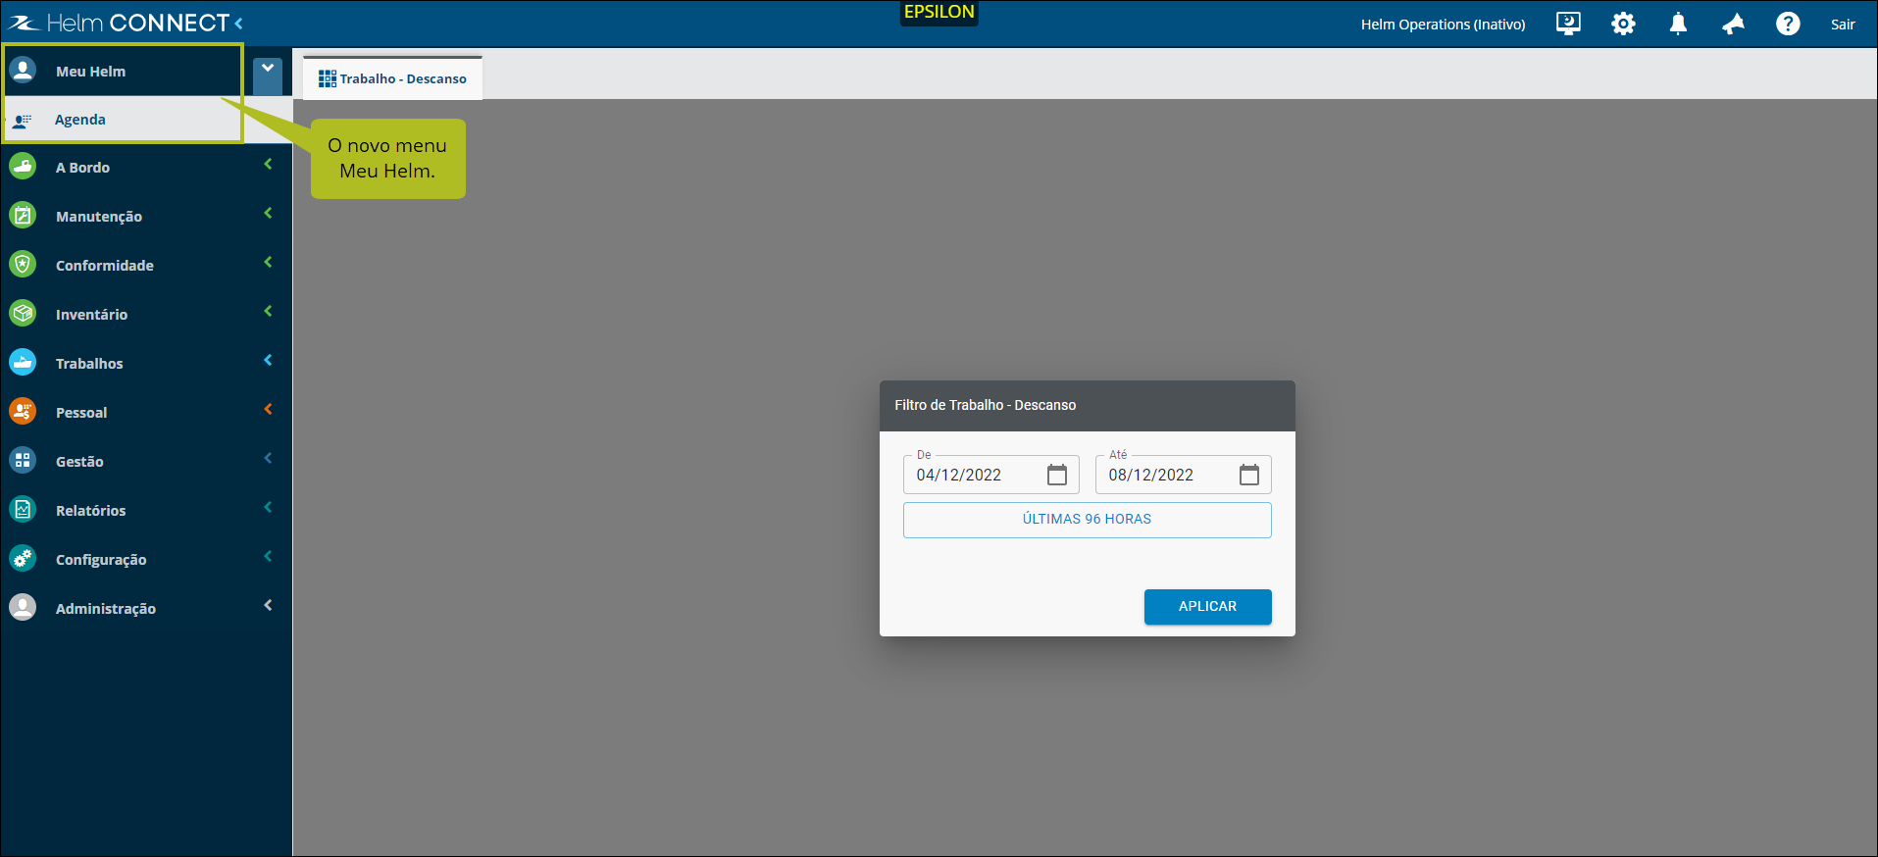This screenshot has height=857, width=1878.
Task: Select the Trabalho - Descanso tab
Action: pyautogui.click(x=392, y=78)
